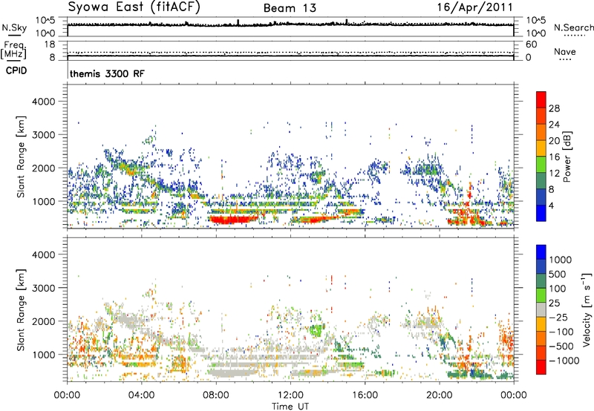Select "Slant Range [km]" label of velocity panel

coord(21,310)
